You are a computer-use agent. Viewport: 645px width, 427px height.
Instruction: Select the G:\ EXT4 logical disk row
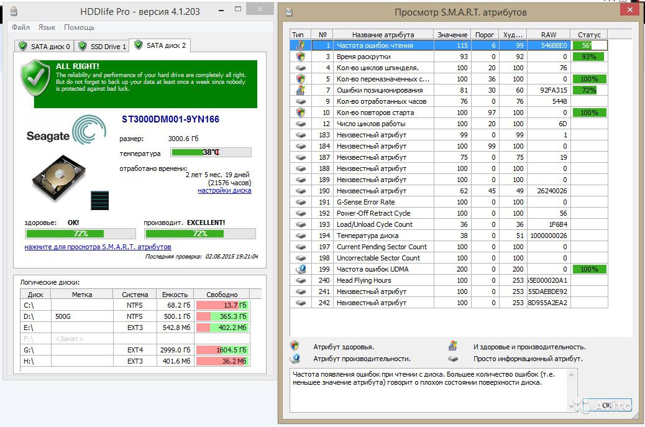(135, 350)
